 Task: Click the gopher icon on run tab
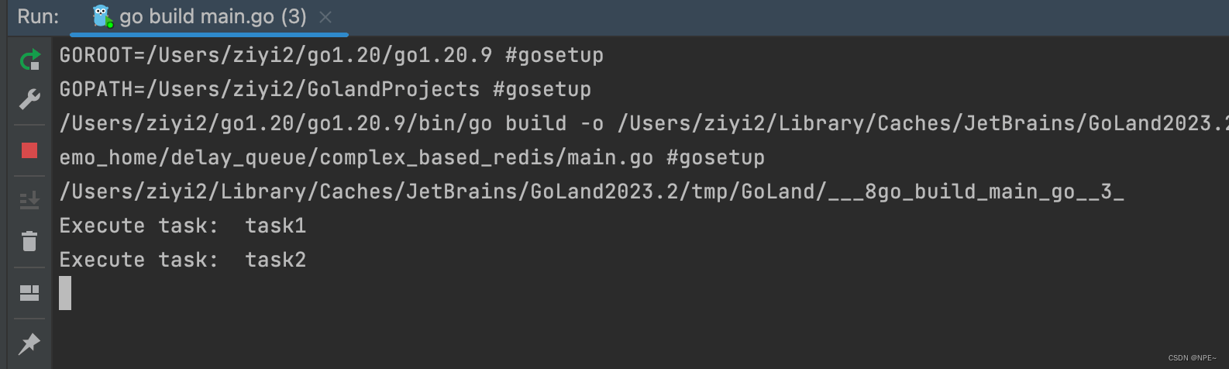pyautogui.click(x=102, y=16)
